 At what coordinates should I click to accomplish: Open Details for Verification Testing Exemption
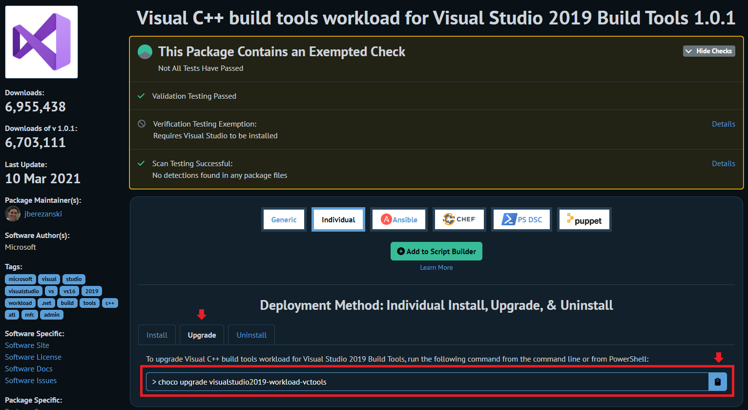point(724,124)
